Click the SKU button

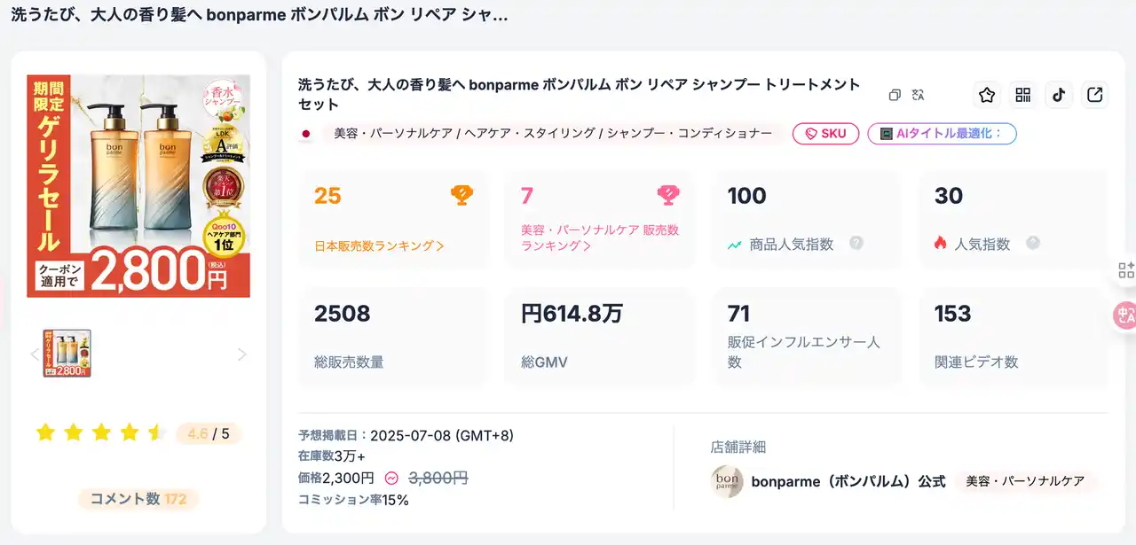pos(825,134)
